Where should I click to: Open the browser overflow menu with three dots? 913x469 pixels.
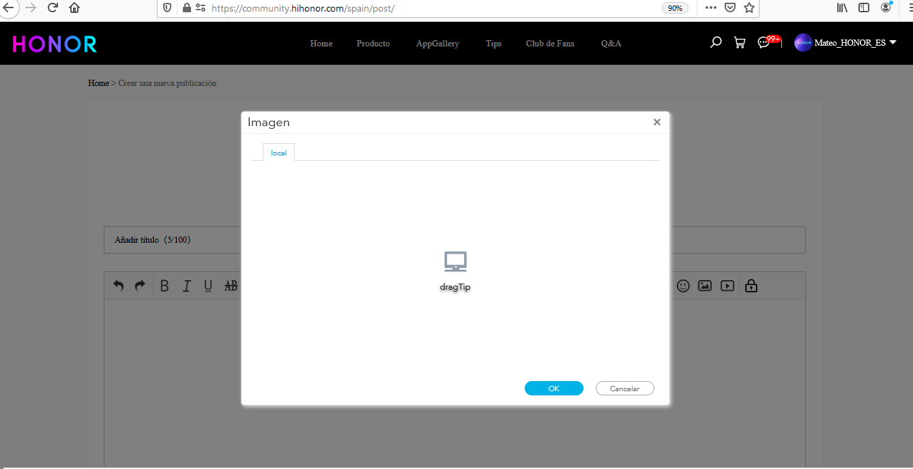coord(710,7)
